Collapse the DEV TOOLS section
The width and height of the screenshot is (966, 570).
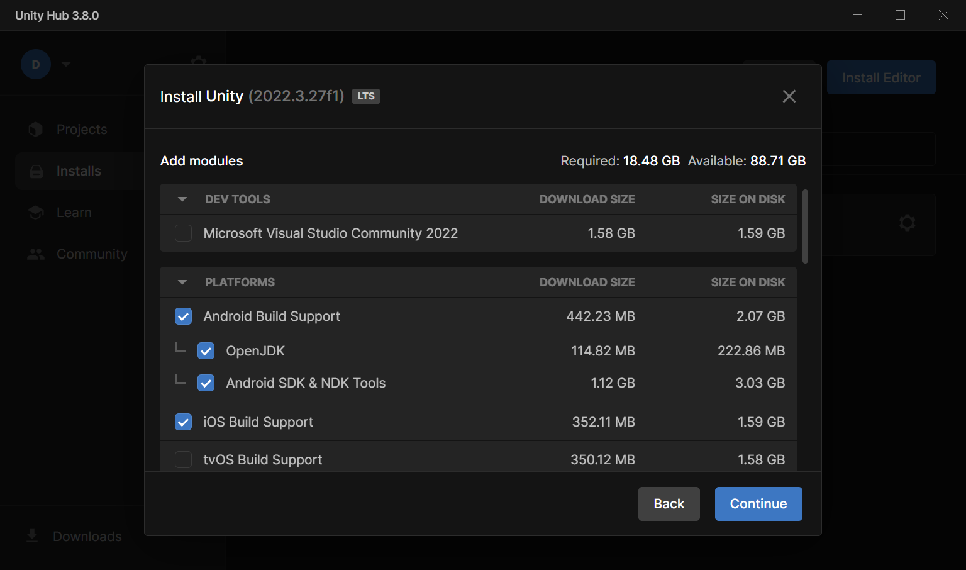182,199
